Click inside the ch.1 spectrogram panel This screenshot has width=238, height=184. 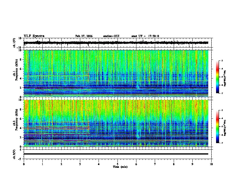coord(116,73)
